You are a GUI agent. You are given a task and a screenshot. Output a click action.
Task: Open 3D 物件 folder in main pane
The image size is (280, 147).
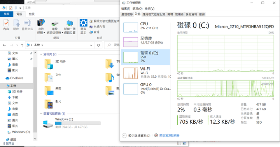pos(55,64)
